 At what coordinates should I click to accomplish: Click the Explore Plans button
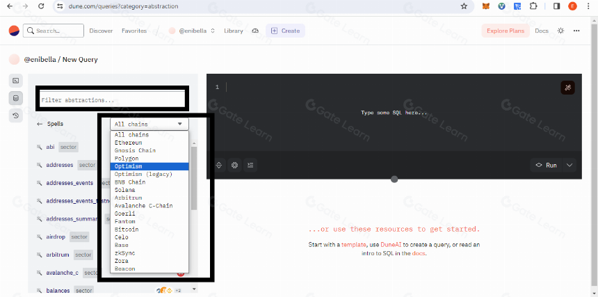tap(506, 31)
